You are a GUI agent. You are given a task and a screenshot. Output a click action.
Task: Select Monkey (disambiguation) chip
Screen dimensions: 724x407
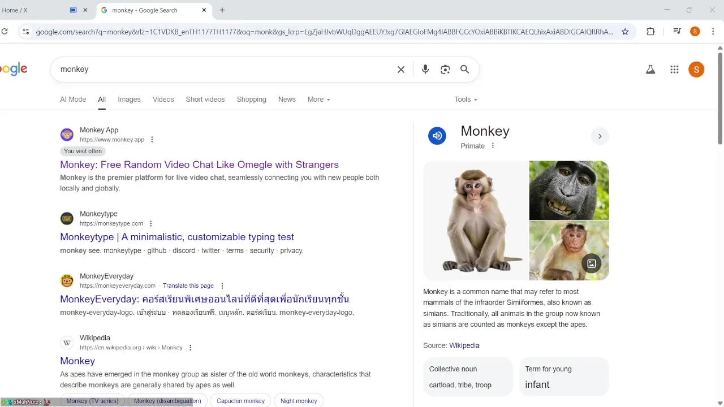tap(167, 401)
